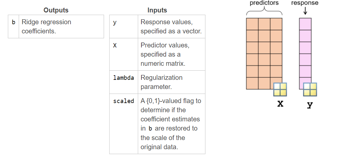The width and height of the screenshot is (337, 159).
Task: Click the X input name cell
Action: pyautogui.click(x=124, y=54)
